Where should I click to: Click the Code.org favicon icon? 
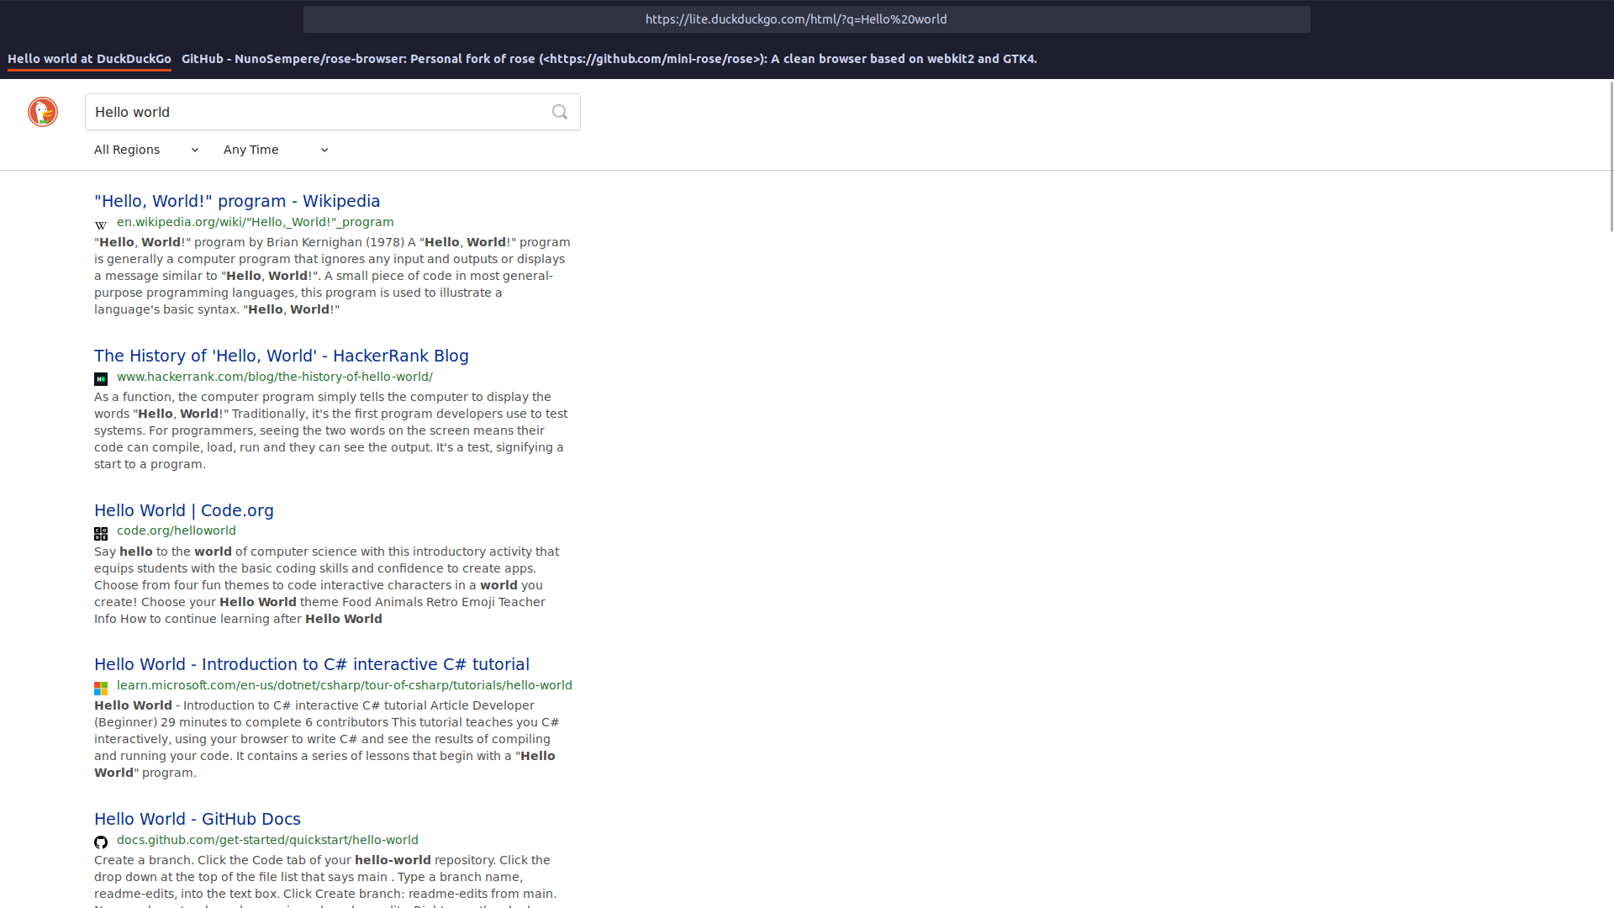click(x=101, y=534)
